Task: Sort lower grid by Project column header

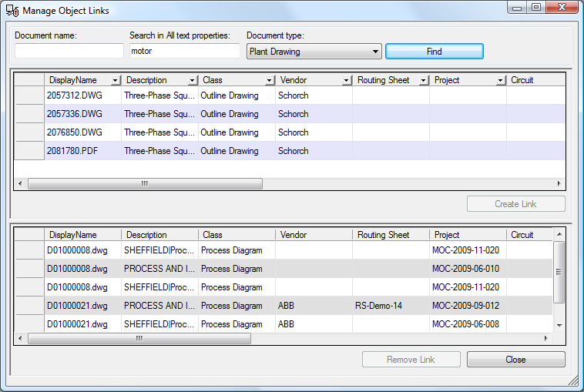Action: (x=467, y=235)
